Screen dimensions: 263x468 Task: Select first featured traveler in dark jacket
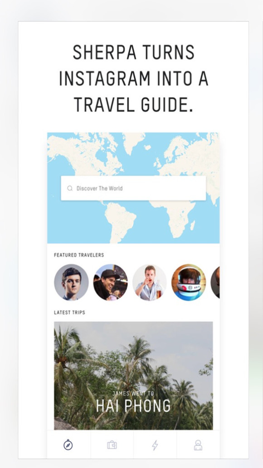71,282
